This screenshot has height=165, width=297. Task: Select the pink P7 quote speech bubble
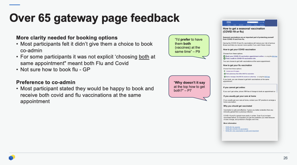(x=189, y=87)
